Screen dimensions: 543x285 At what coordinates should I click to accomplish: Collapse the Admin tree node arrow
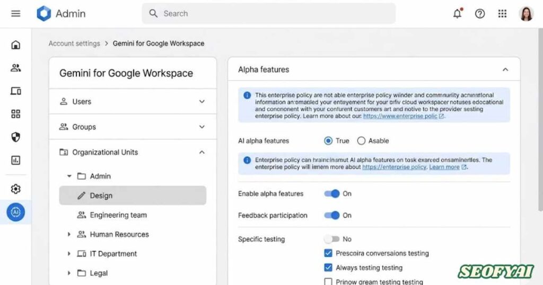tap(69, 176)
